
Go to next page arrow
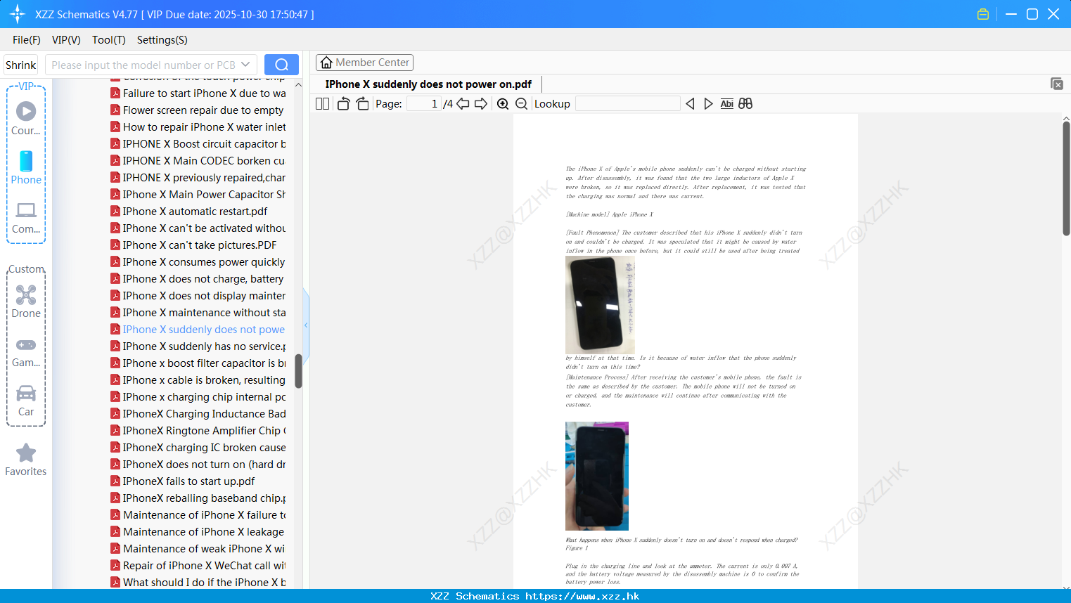[481, 103]
